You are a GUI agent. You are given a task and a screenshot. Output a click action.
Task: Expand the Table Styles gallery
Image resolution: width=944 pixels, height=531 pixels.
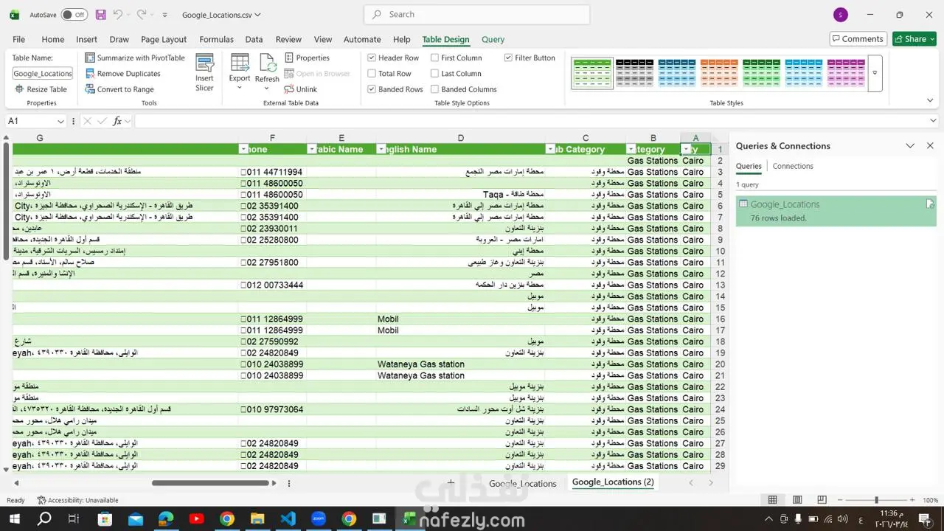point(875,73)
